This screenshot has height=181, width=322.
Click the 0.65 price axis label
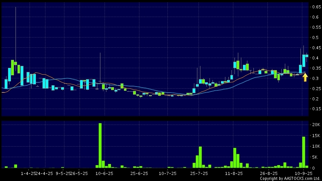[x=316, y=7]
